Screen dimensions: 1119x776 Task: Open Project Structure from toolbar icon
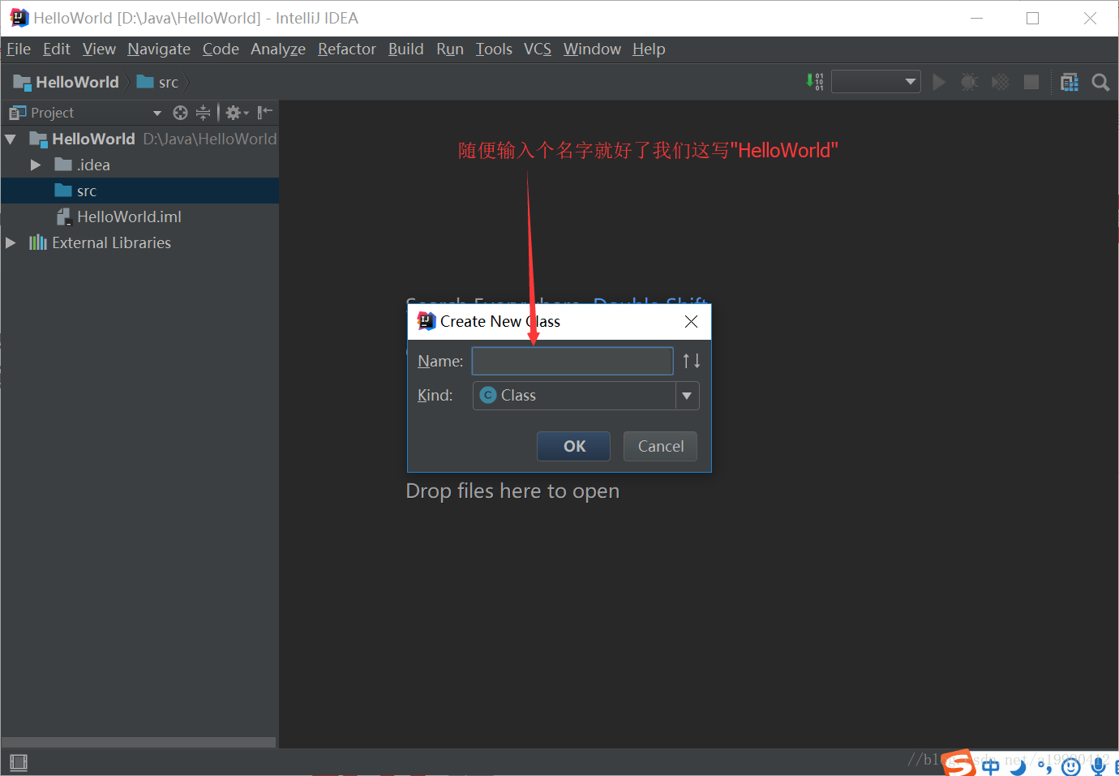click(x=1070, y=82)
